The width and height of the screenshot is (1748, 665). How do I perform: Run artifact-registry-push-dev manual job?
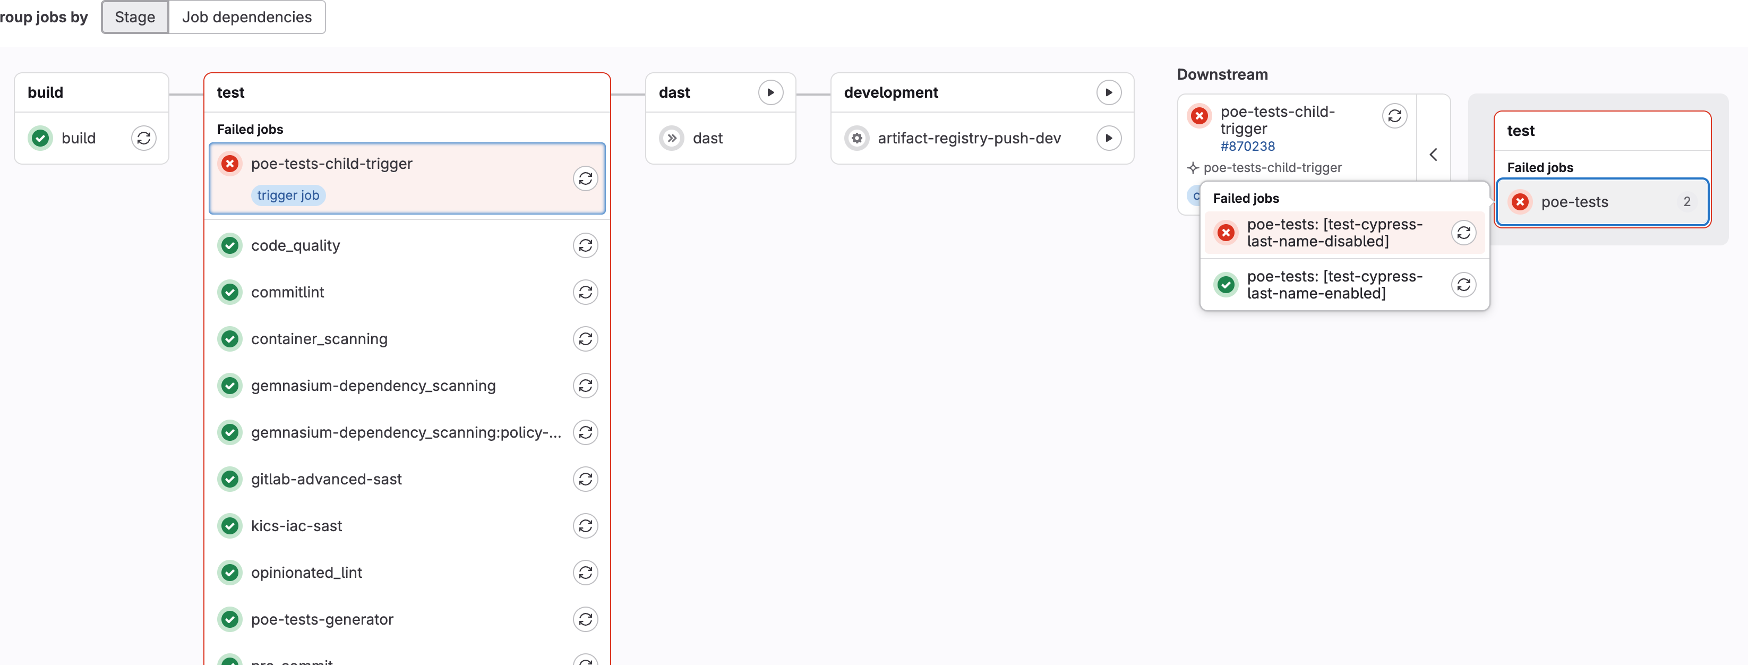1108,139
